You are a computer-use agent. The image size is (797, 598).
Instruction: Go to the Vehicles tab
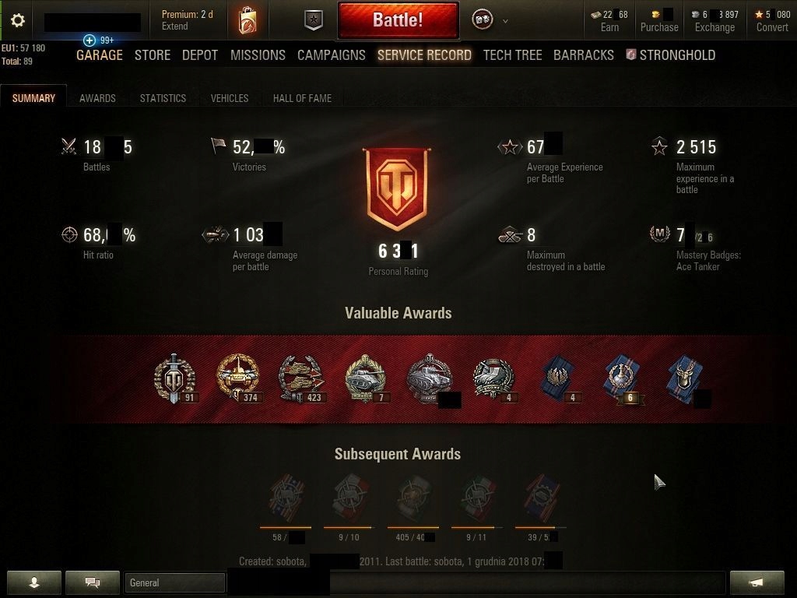[x=230, y=98]
